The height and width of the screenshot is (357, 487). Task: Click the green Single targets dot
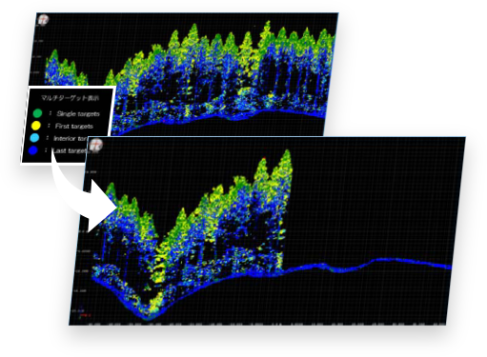37,113
